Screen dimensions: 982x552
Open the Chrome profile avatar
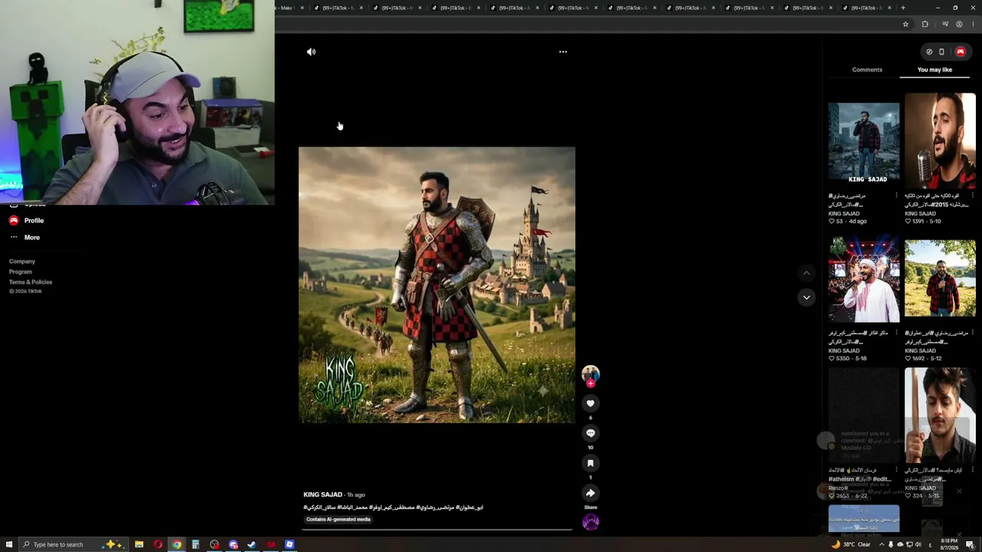click(x=959, y=25)
